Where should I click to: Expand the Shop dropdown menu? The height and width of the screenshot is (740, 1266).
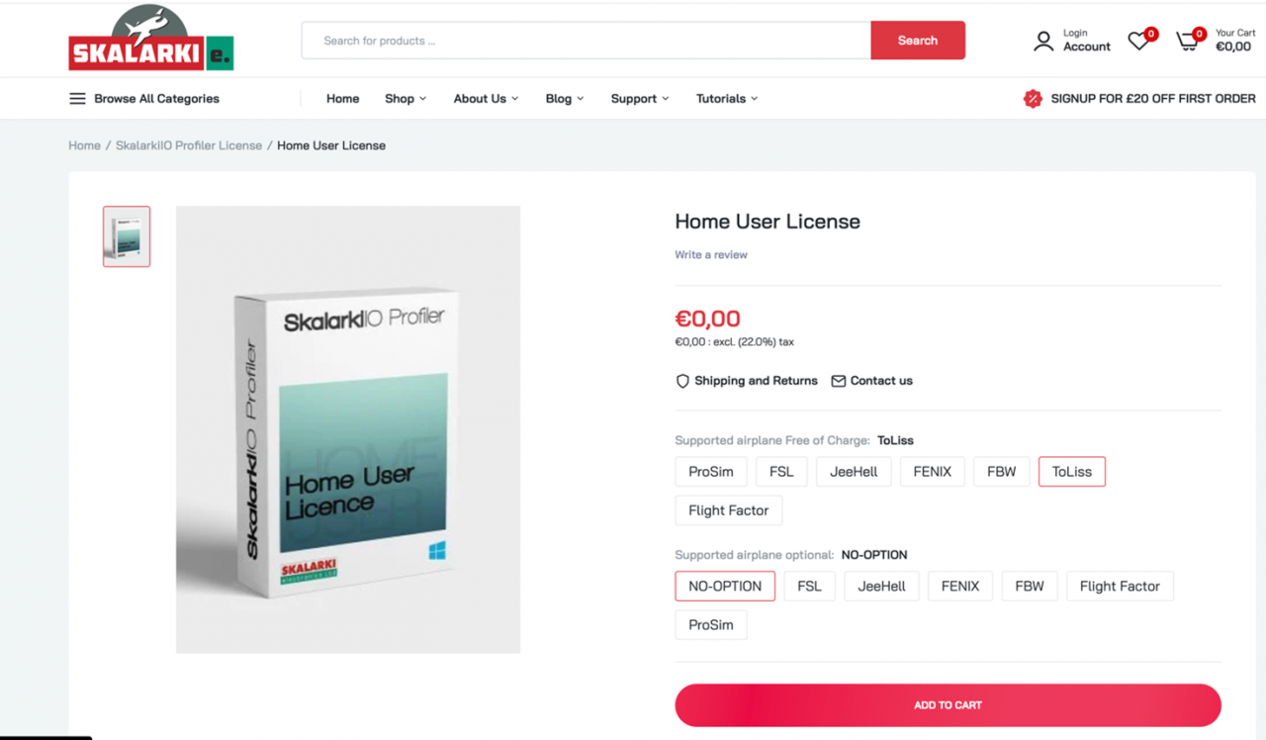(406, 99)
